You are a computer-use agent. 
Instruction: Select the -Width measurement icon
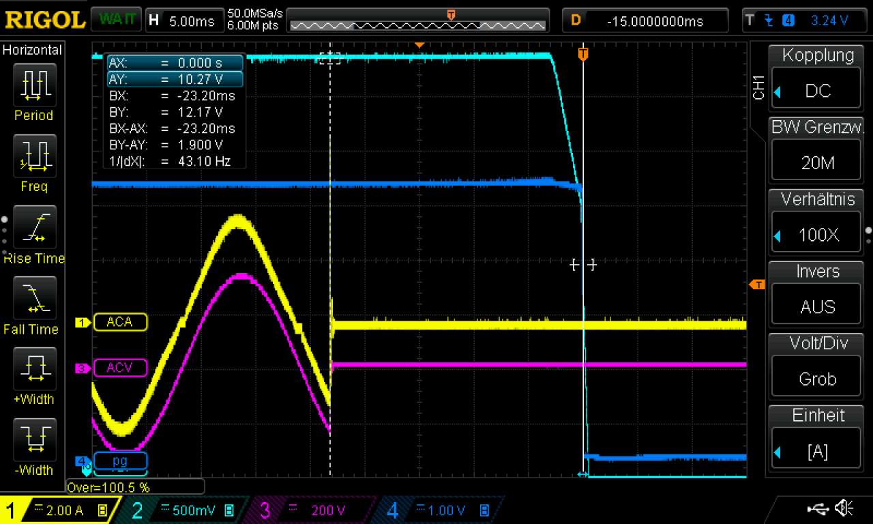coord(33,440)
